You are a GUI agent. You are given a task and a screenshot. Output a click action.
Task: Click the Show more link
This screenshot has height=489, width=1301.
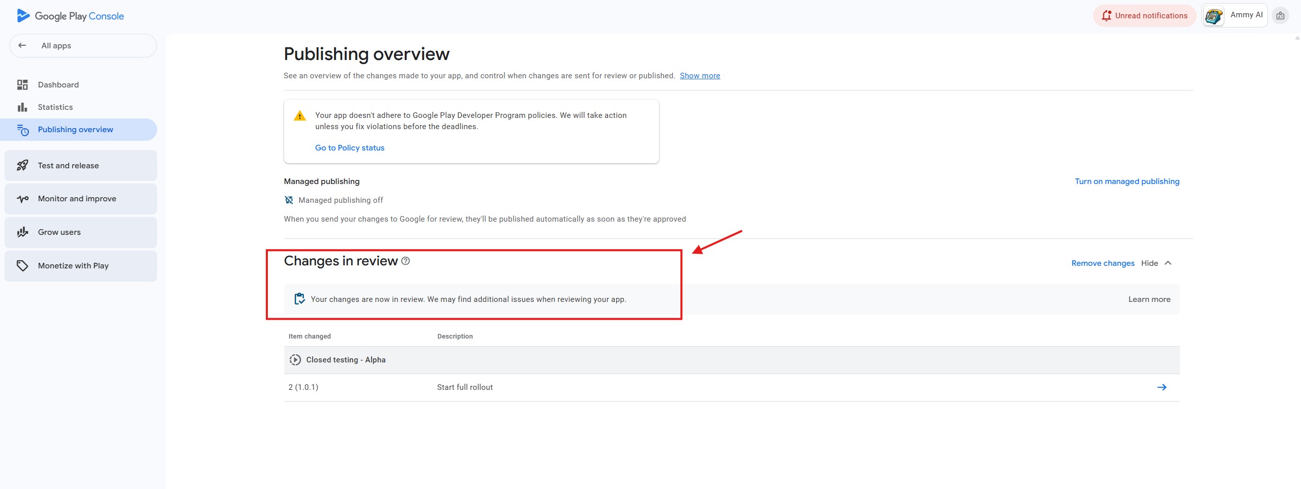700,76
